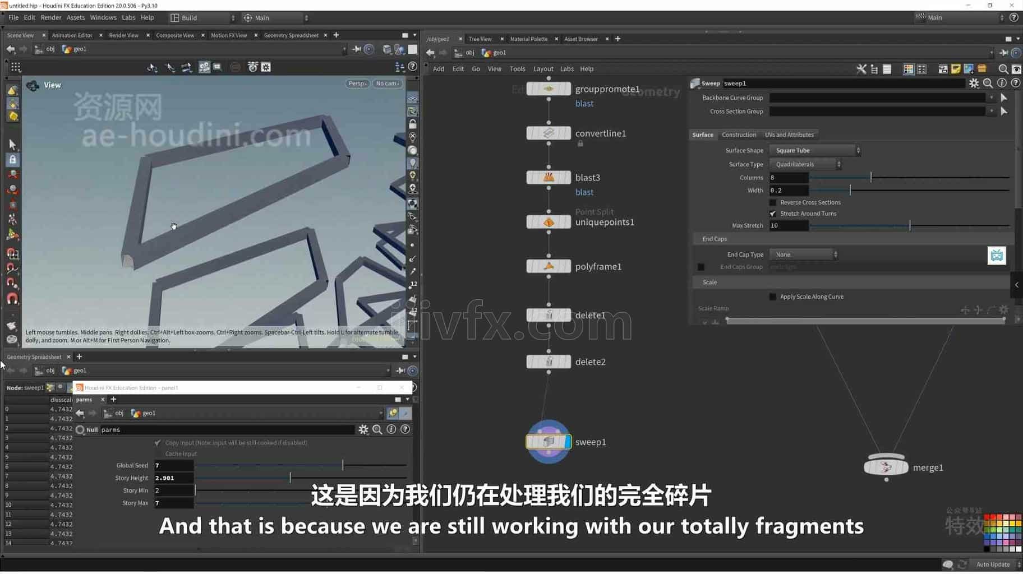The height and width of the screenshot is (574, 1023).
Task: Open the Surface Shape dropdown
Action: click(815, 150)
